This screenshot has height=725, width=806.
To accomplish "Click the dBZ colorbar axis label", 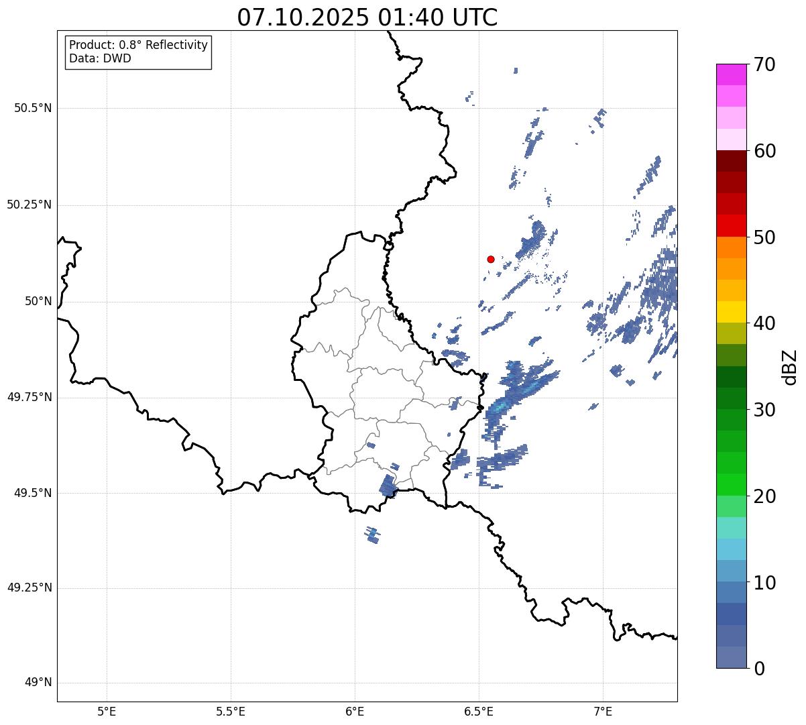I will [790, 366].
